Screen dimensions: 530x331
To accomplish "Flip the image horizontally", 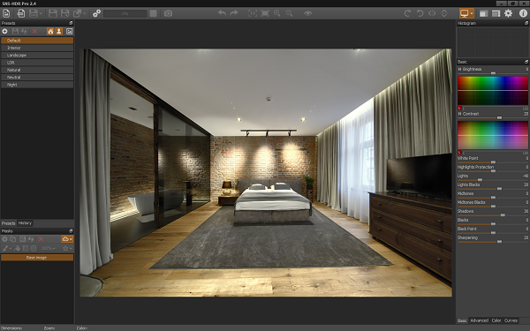I will tap(432, 13).
